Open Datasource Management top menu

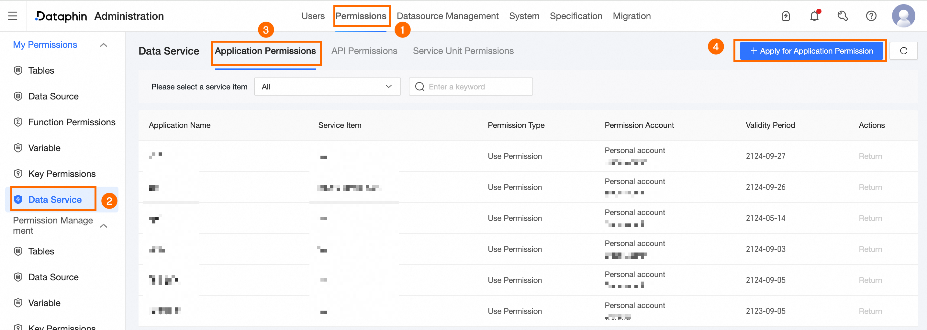(447, 16)
